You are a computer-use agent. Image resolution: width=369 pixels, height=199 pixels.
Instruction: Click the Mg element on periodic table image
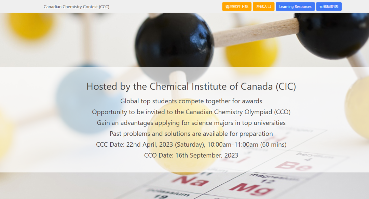point(251,189)
